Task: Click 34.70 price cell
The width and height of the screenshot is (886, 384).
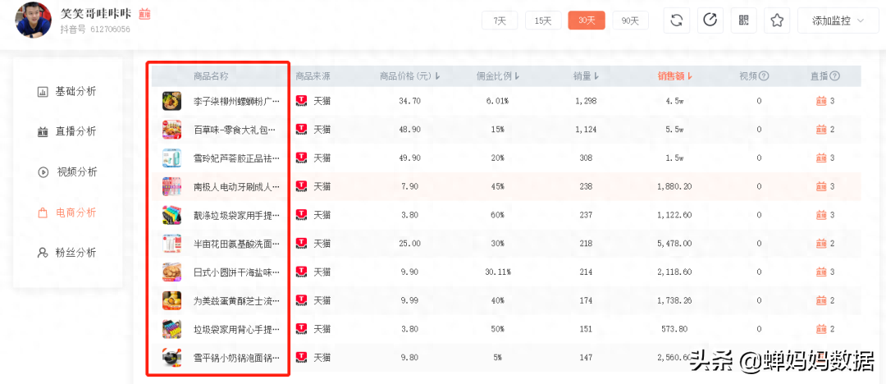Action: (x=409, y=101)
